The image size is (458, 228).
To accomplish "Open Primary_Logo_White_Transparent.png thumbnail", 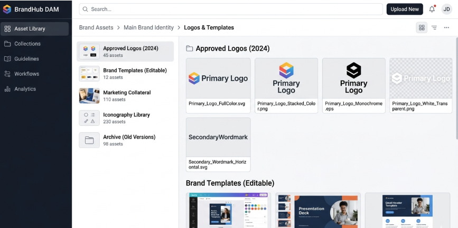I will tap(421, 78).
